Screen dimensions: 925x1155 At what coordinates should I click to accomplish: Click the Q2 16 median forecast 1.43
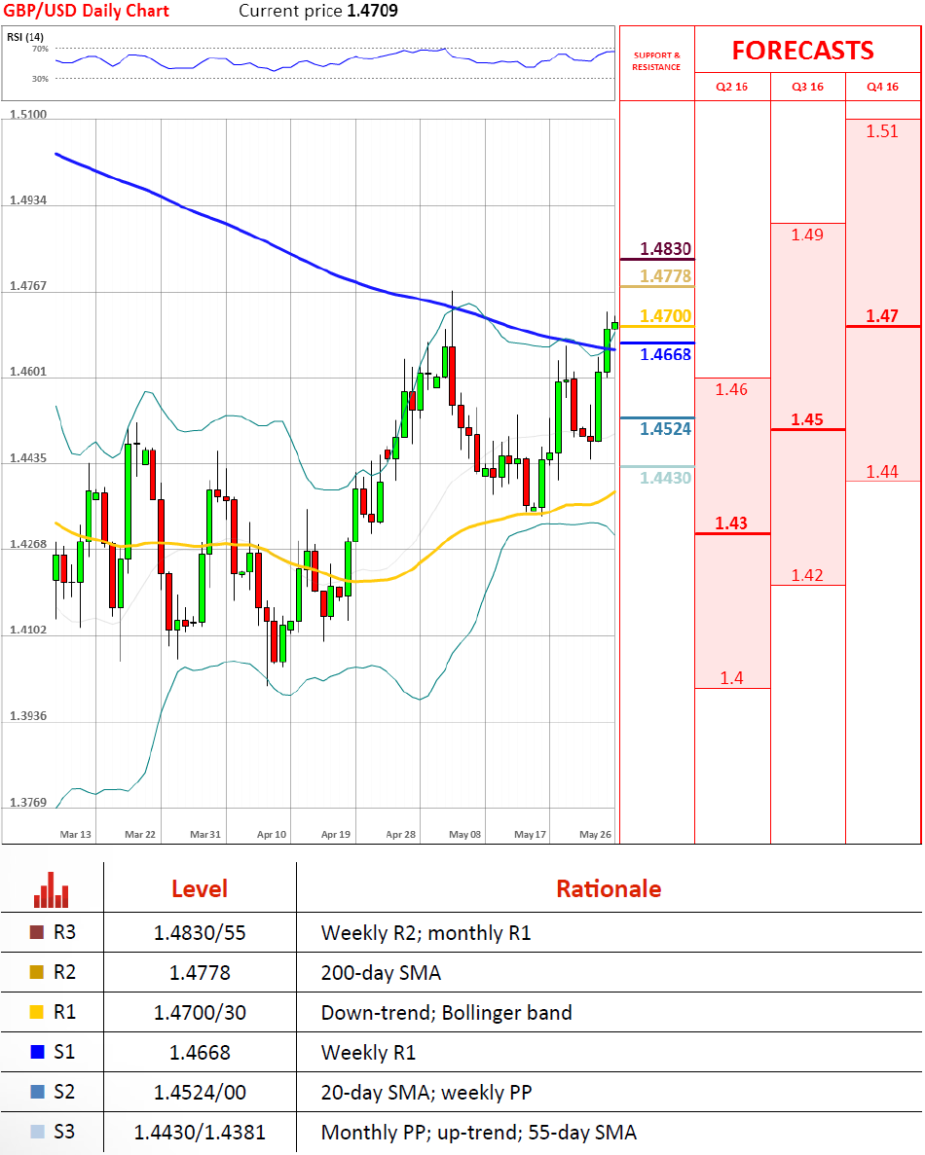(x=731, y=523)
